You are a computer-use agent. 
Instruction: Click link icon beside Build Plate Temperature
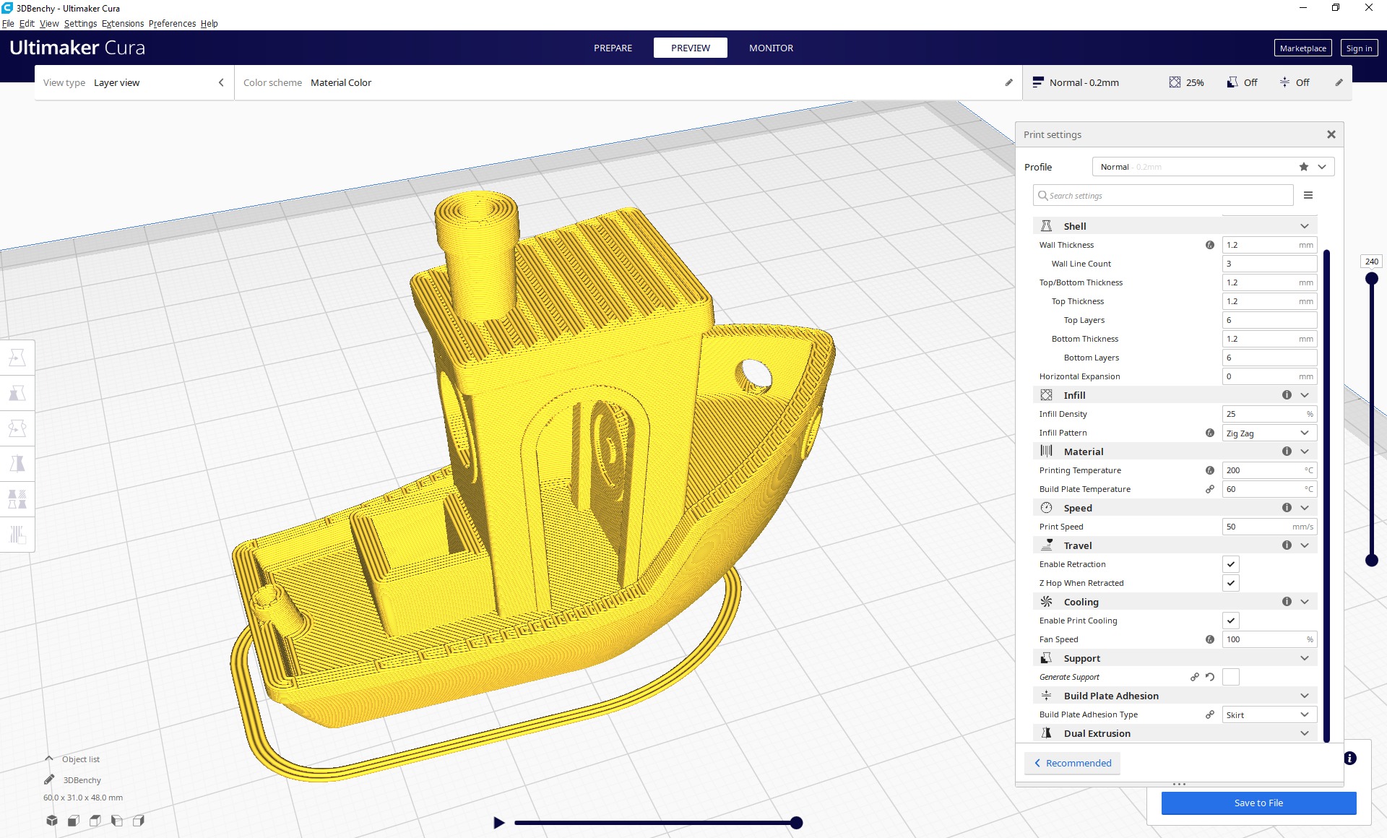(1210, 489)
